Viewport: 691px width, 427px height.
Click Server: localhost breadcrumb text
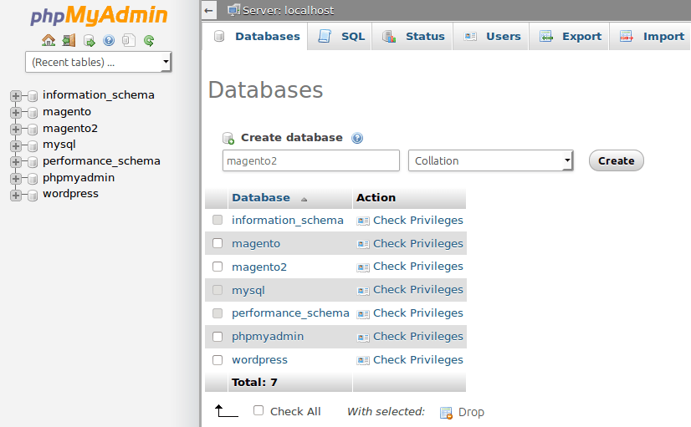pyautogui.click(x=289, y=11)
